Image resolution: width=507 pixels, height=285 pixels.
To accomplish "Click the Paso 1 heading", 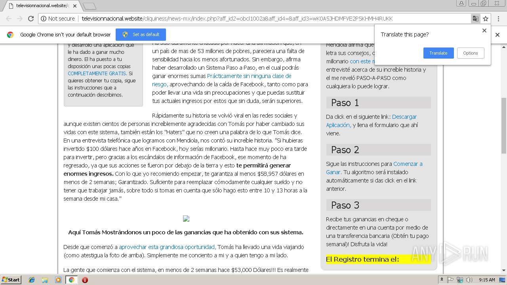I will pos(378,103).
